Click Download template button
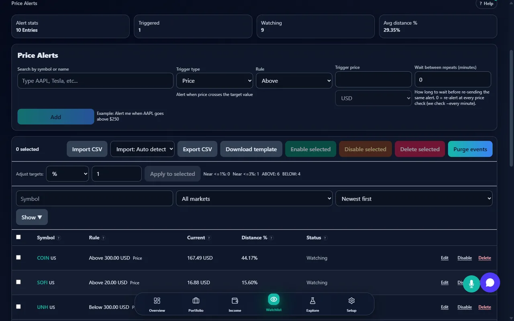This screenshot has height=321, width=514. click(251, 149)
